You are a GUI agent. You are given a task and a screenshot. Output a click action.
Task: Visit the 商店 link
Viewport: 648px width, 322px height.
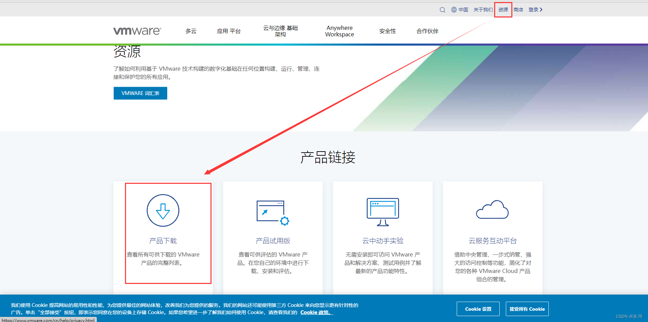click(x=519, y=10)
